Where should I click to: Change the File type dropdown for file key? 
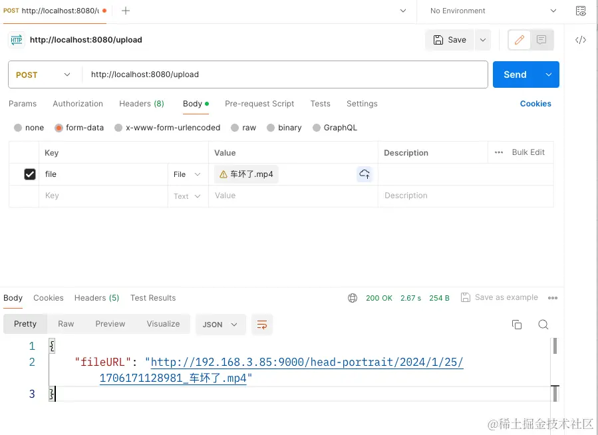click(x=187, y=174)
